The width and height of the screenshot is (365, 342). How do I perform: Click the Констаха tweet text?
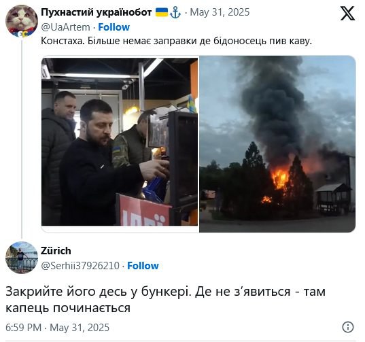point(176,41)
